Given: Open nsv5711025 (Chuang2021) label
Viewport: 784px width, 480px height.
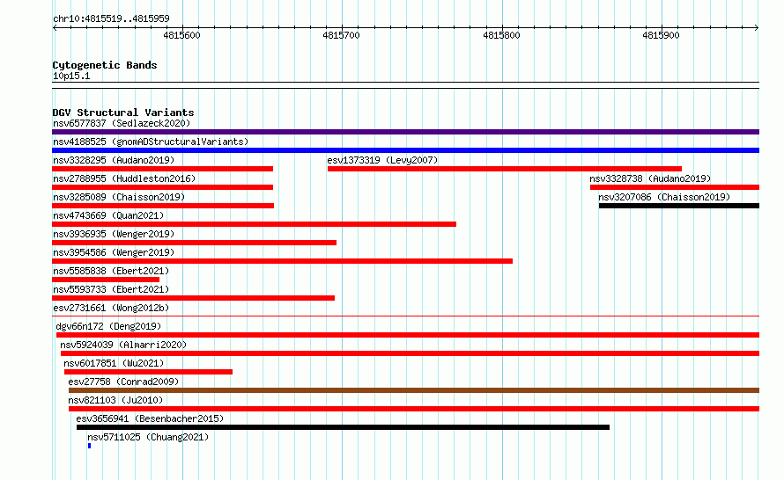Looking at the screenshot, I should 148,437.
